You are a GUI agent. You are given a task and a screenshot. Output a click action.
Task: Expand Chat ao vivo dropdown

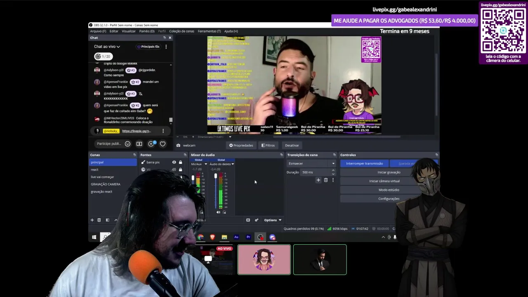point(107,47)
